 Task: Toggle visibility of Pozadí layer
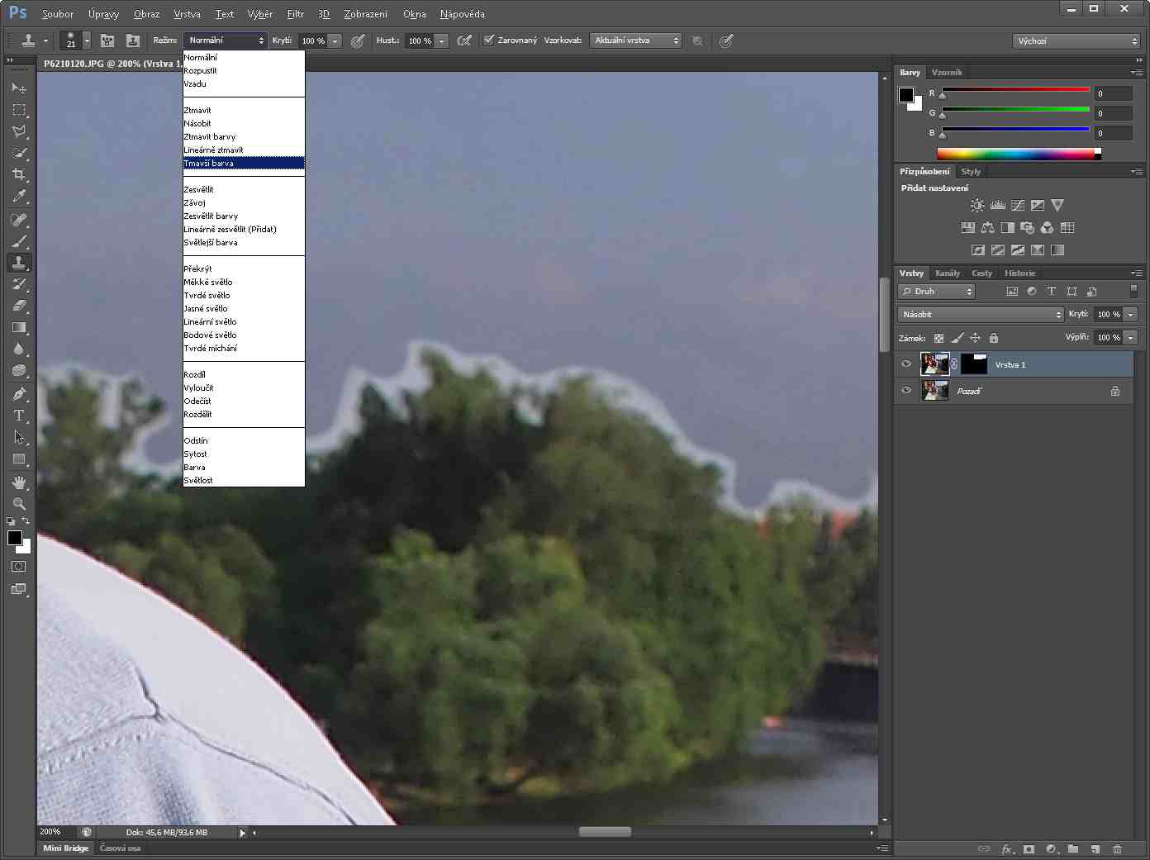click(906, 391)
